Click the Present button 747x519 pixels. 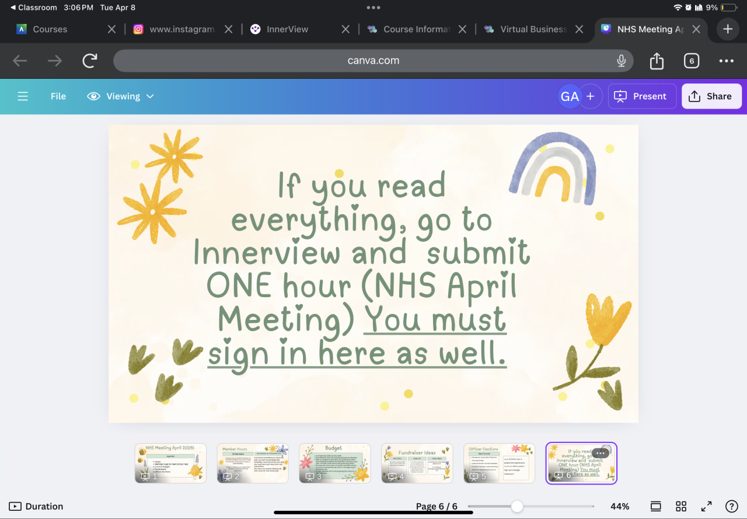(x=642, y=96)
